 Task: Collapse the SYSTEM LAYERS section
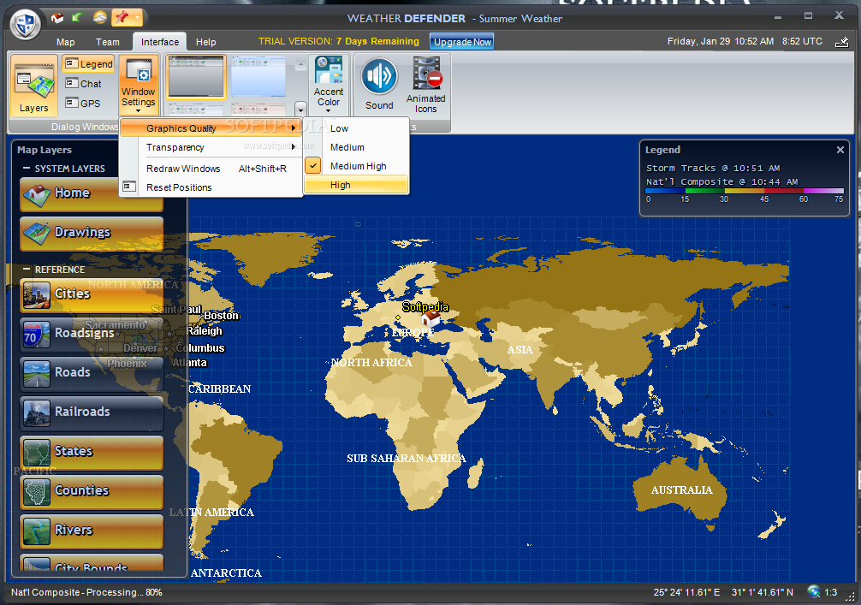(26, 169)
